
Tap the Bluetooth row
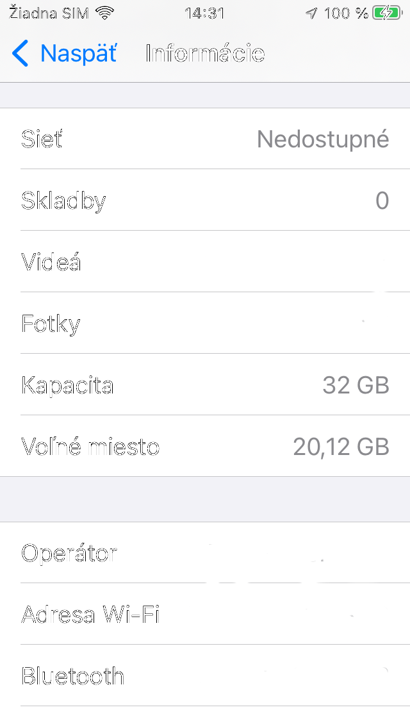tap(205, 676)
